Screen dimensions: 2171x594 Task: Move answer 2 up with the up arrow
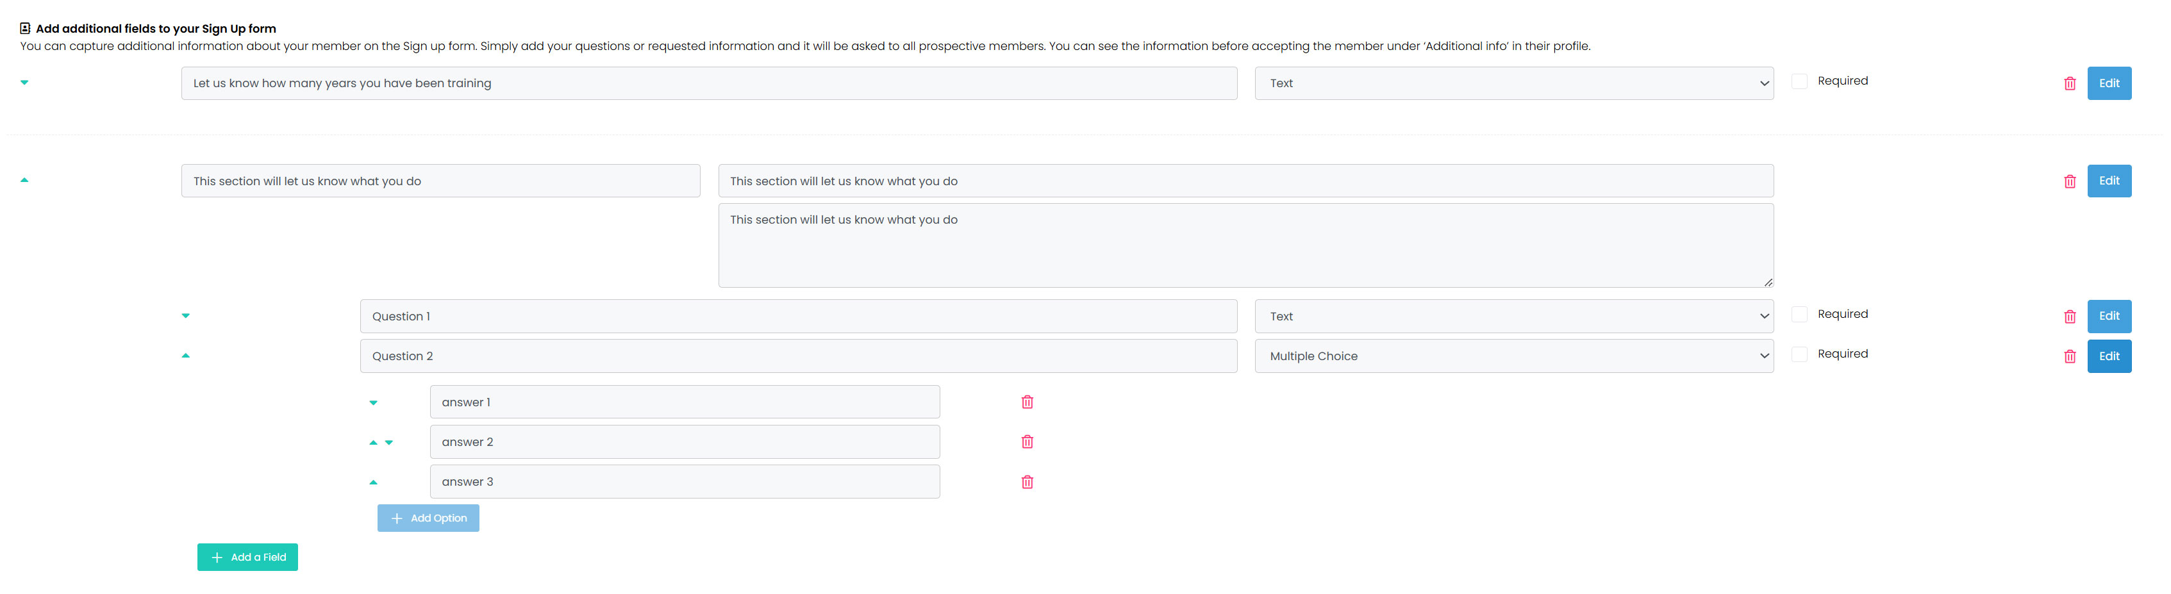coord(373,442)
